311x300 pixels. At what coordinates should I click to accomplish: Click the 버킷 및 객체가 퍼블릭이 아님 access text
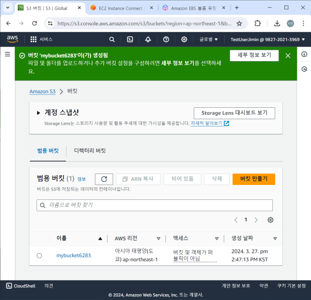195,255
